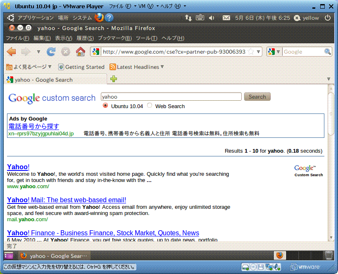Open the Firefox ツール(T) menu
Screen dimensions: 338x274
pyautogui.click(x=147, y=38)
